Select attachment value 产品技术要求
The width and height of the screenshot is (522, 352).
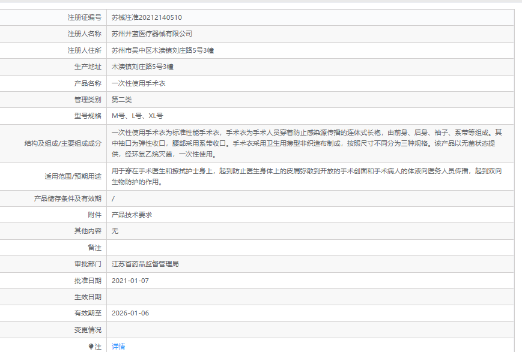pos(132,215)
